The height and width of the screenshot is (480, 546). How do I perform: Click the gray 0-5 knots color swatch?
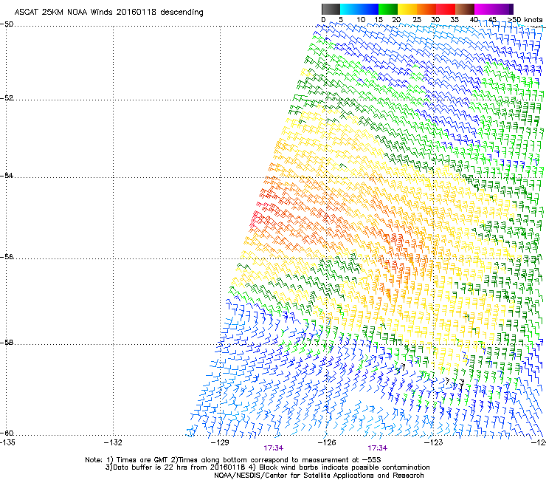pyautogui.click(x=331, y=9)
